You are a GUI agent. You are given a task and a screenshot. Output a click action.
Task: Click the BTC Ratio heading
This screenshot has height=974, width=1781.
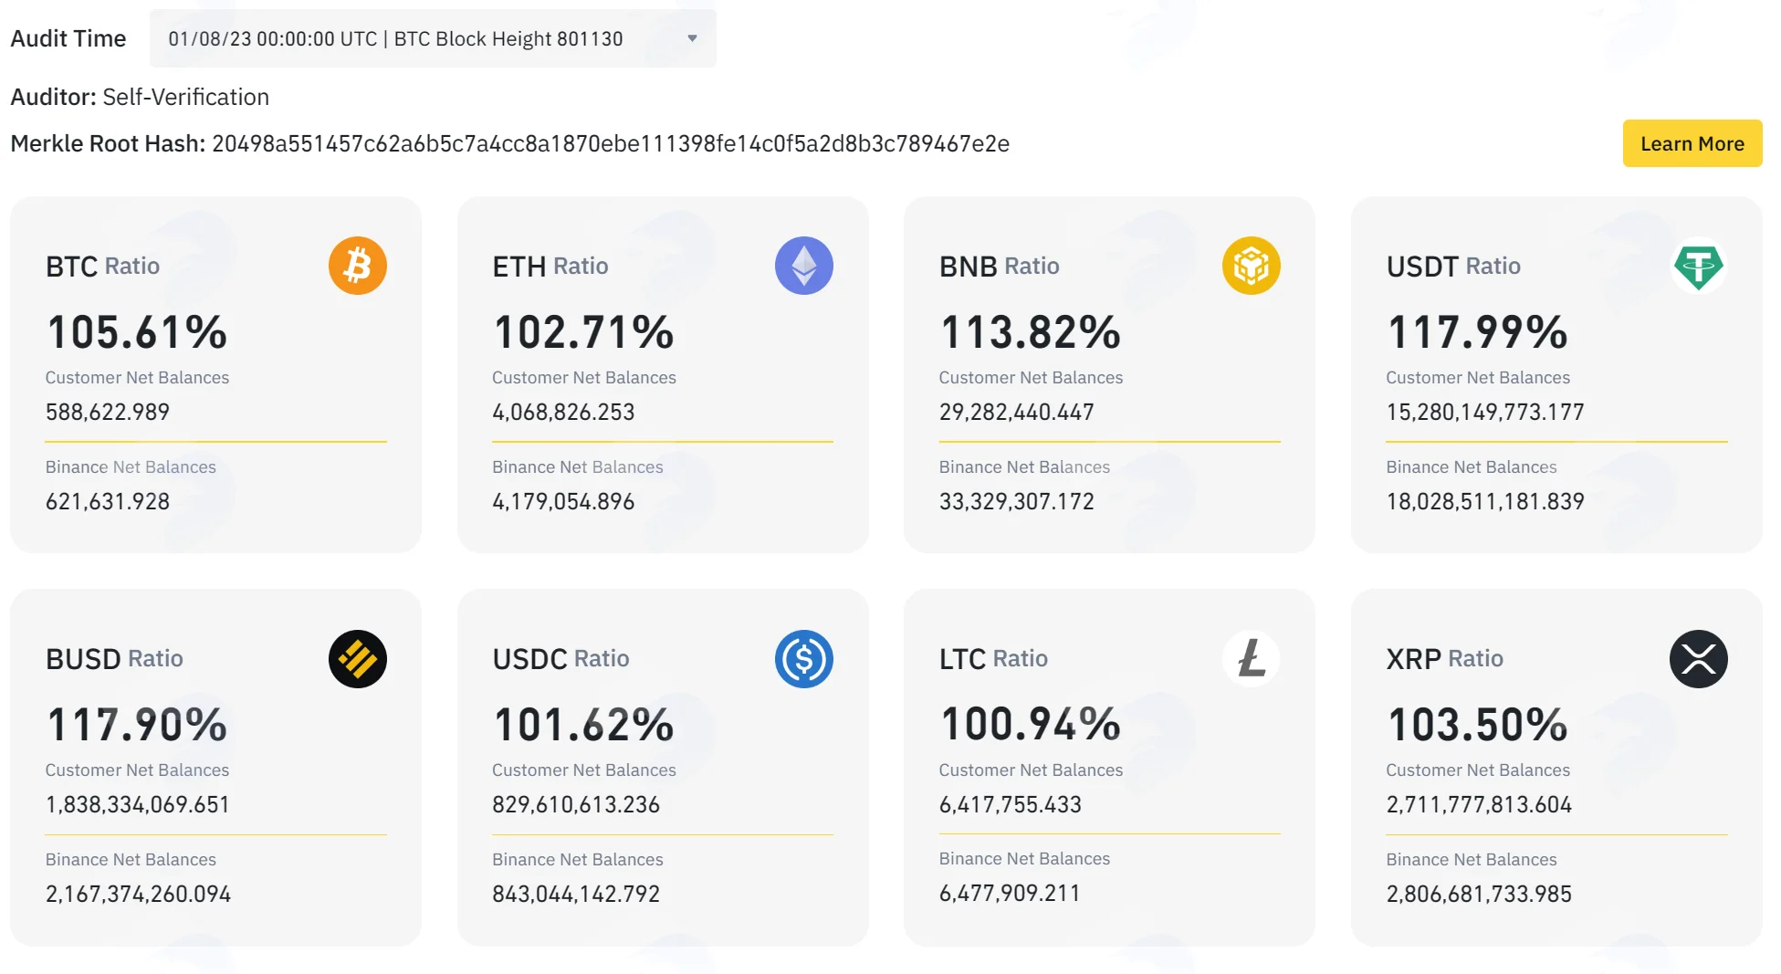[102, 266]
